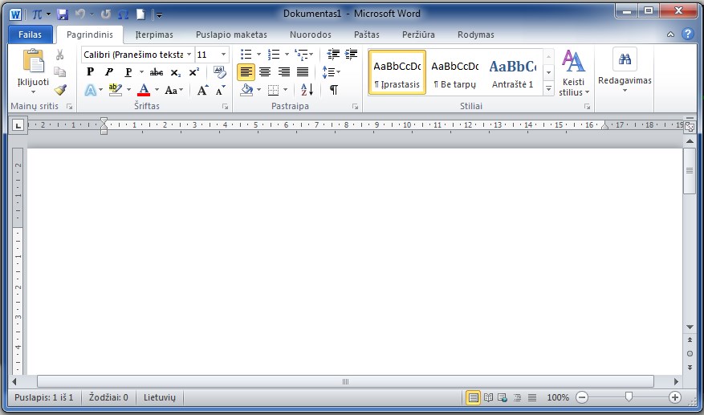The height and width of the screenshot is (415, 704).
Task: Toggle Center paragraph alignment
Action: [265, 72]
